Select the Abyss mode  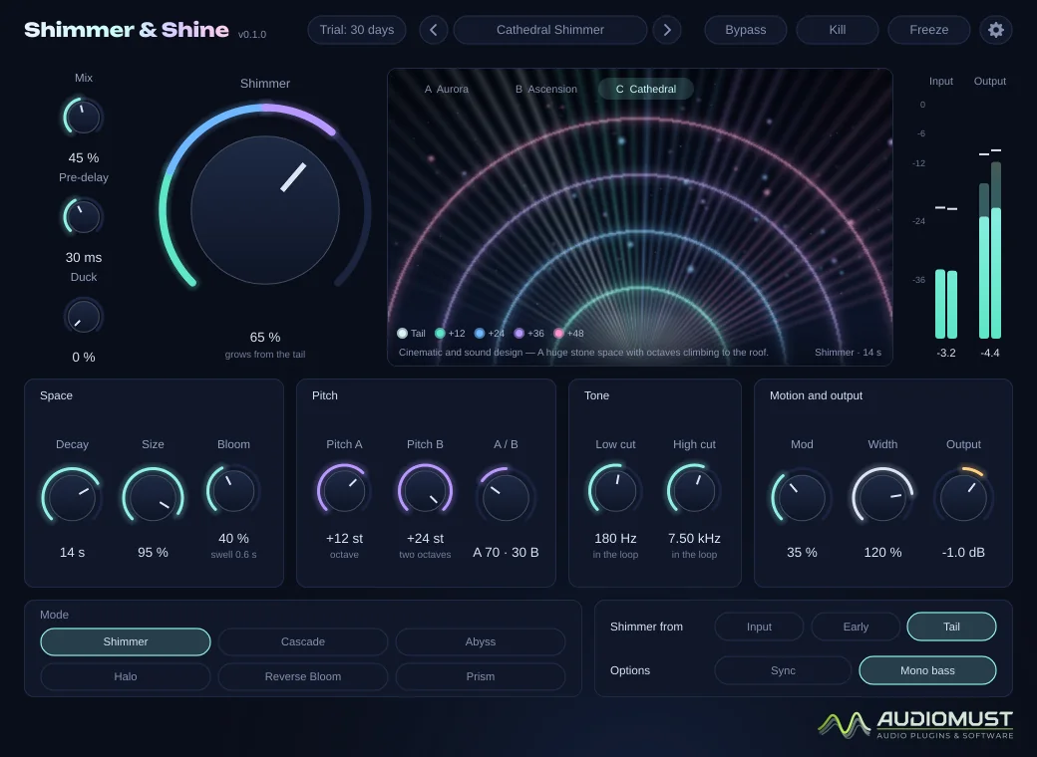(x=481, y=642)
